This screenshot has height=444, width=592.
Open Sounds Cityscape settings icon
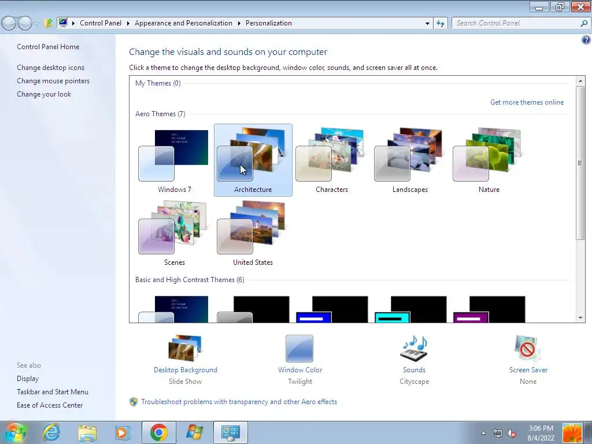(x=414, y=348)
